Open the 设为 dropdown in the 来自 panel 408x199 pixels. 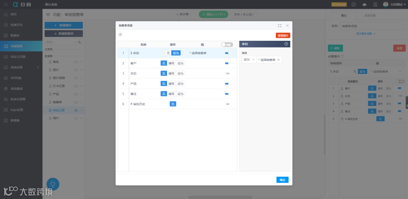tap(249, 60)
